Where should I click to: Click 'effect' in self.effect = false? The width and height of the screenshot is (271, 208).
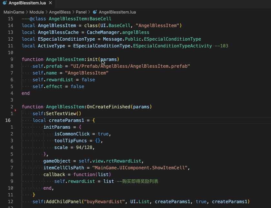[54, 86]
